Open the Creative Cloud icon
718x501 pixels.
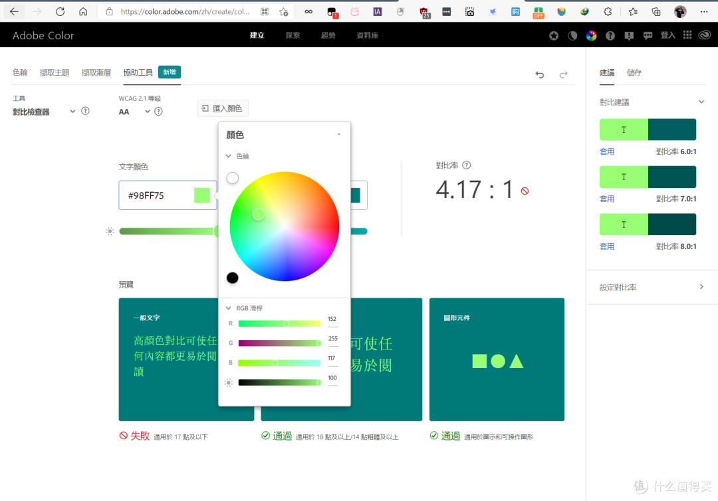click(705, 35)
